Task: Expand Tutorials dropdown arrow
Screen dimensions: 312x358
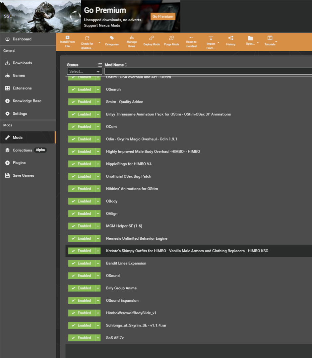Action: [276, 42]
